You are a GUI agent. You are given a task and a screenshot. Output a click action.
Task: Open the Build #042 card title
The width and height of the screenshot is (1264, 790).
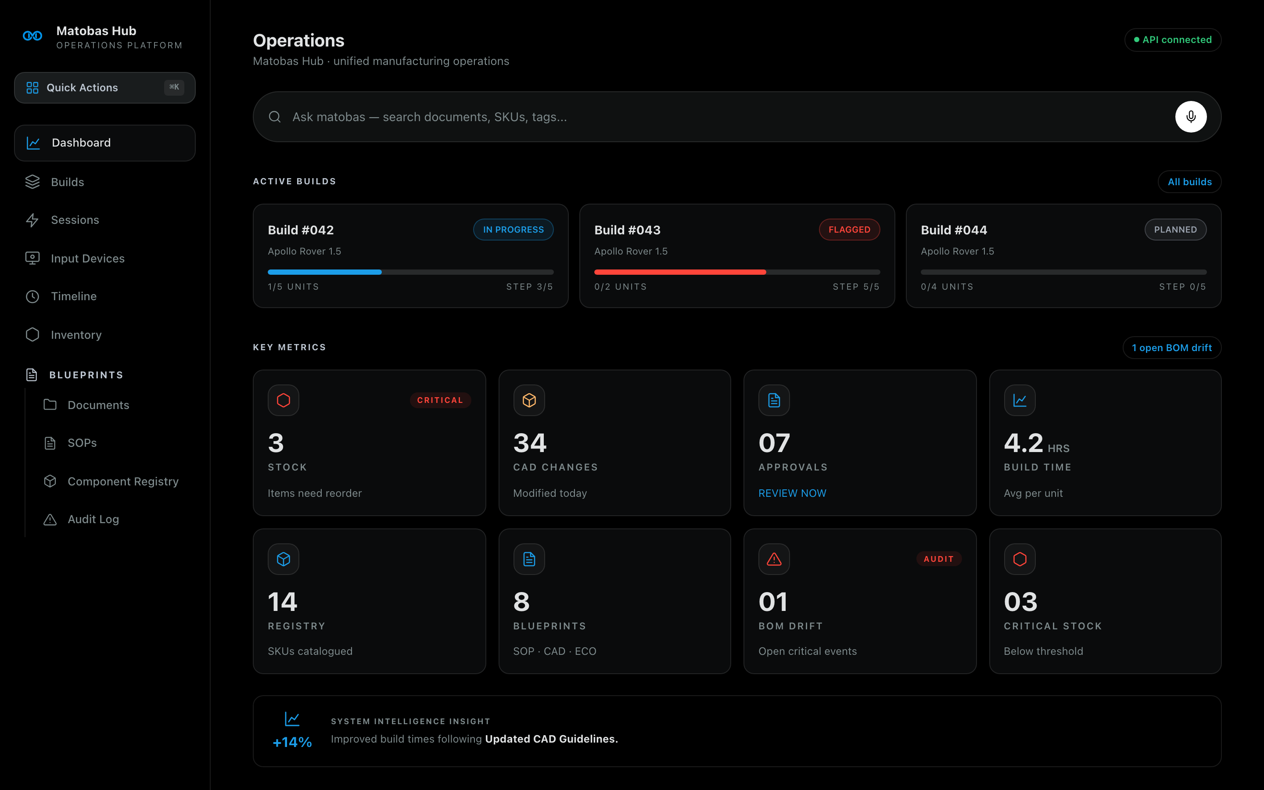pos(301,230)
